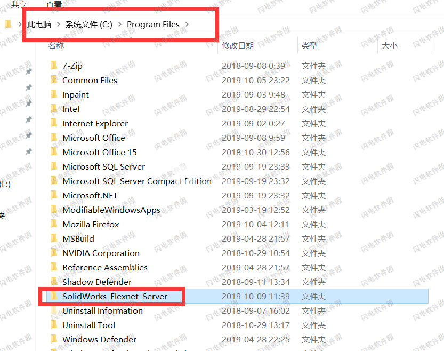
Task: Select the Mozilla Firefox folder icon
Action: tap(53, 224)
